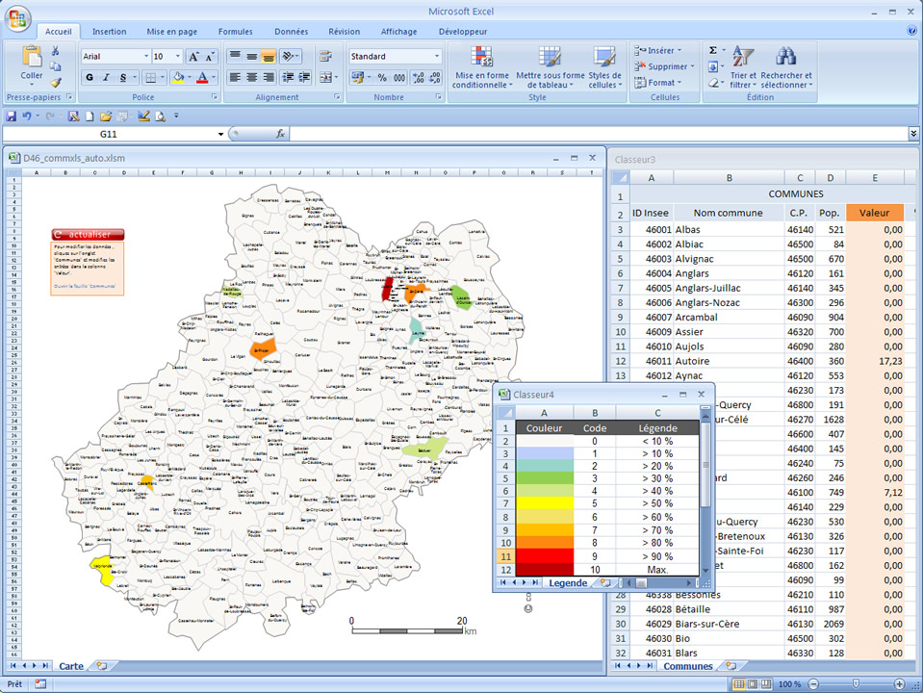Click the macro recording icon in status bar
This screenshot has width=923, height=693.
pyautogui.click(x=40, y=683)
